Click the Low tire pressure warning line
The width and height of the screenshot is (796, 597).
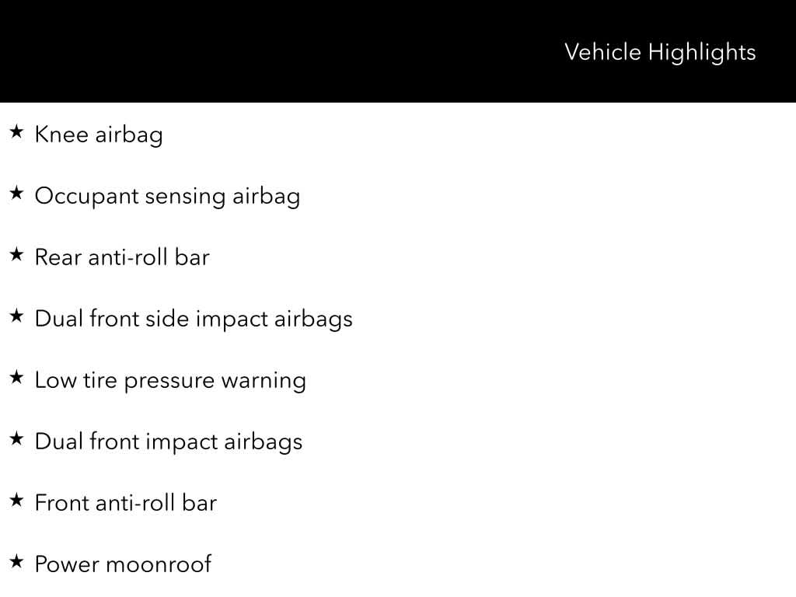point(170,380)
